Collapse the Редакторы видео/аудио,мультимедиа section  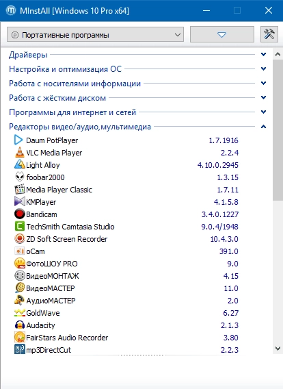263,127
